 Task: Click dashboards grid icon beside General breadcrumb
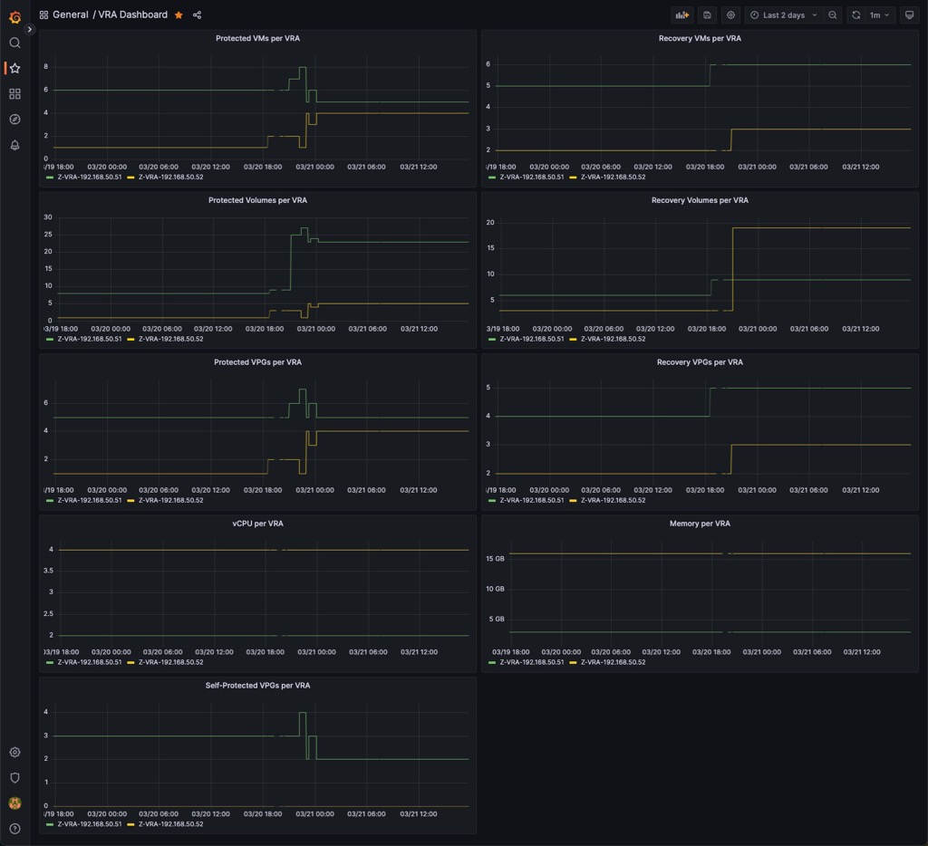[x=43, y=14]
